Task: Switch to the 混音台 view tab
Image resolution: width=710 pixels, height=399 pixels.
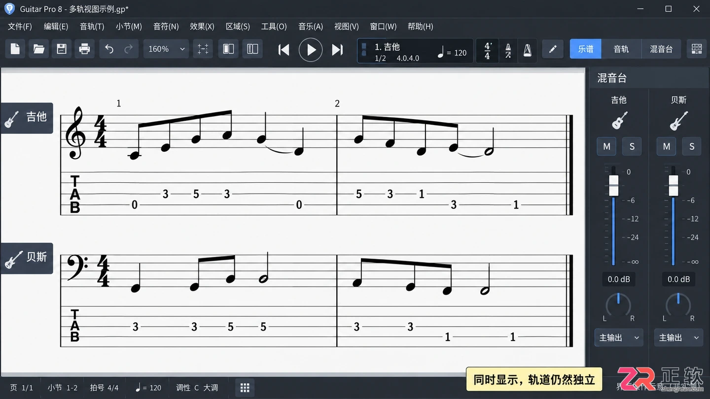Action: click(x=661, y=49)
